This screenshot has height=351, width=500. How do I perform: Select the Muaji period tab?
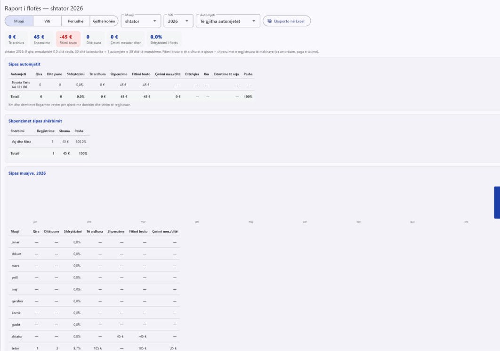point(19,21)
